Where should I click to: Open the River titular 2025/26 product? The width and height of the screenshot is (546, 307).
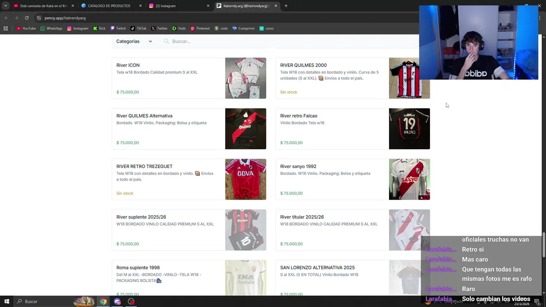point(353,230)
